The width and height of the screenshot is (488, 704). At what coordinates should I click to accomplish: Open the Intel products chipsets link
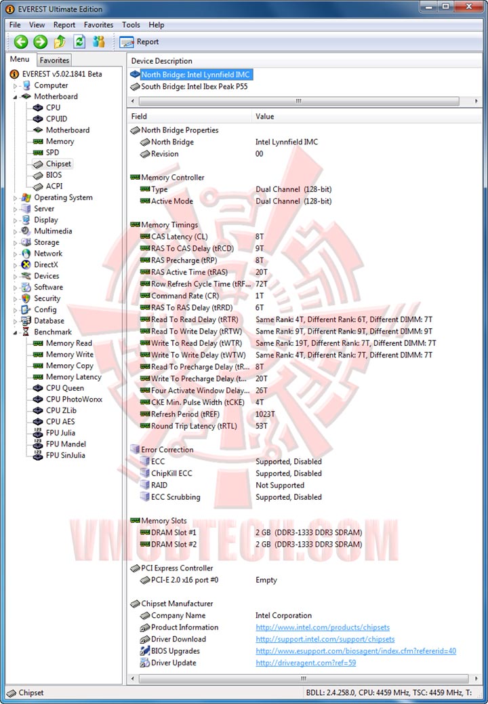pos(323,627)
